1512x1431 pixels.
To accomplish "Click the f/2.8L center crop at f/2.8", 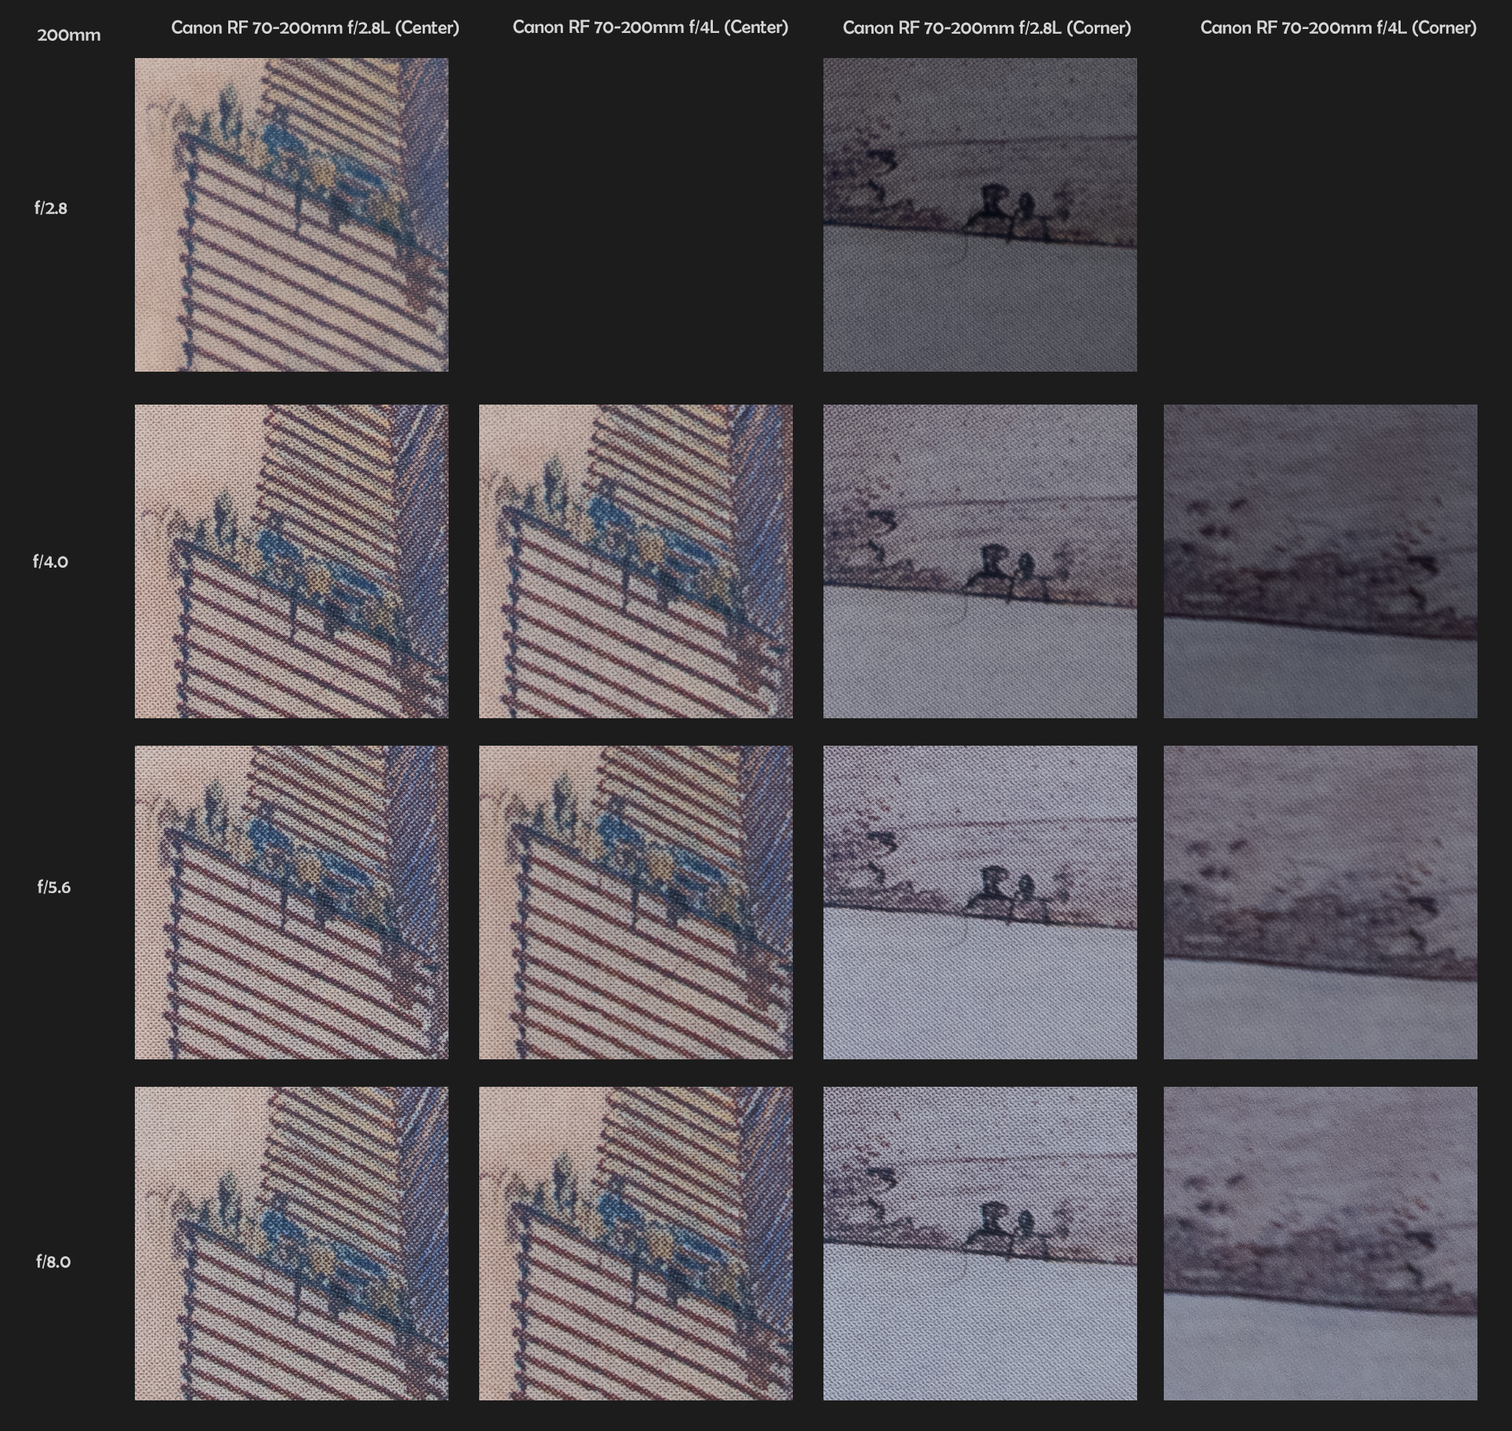I will tap(292, 215).
